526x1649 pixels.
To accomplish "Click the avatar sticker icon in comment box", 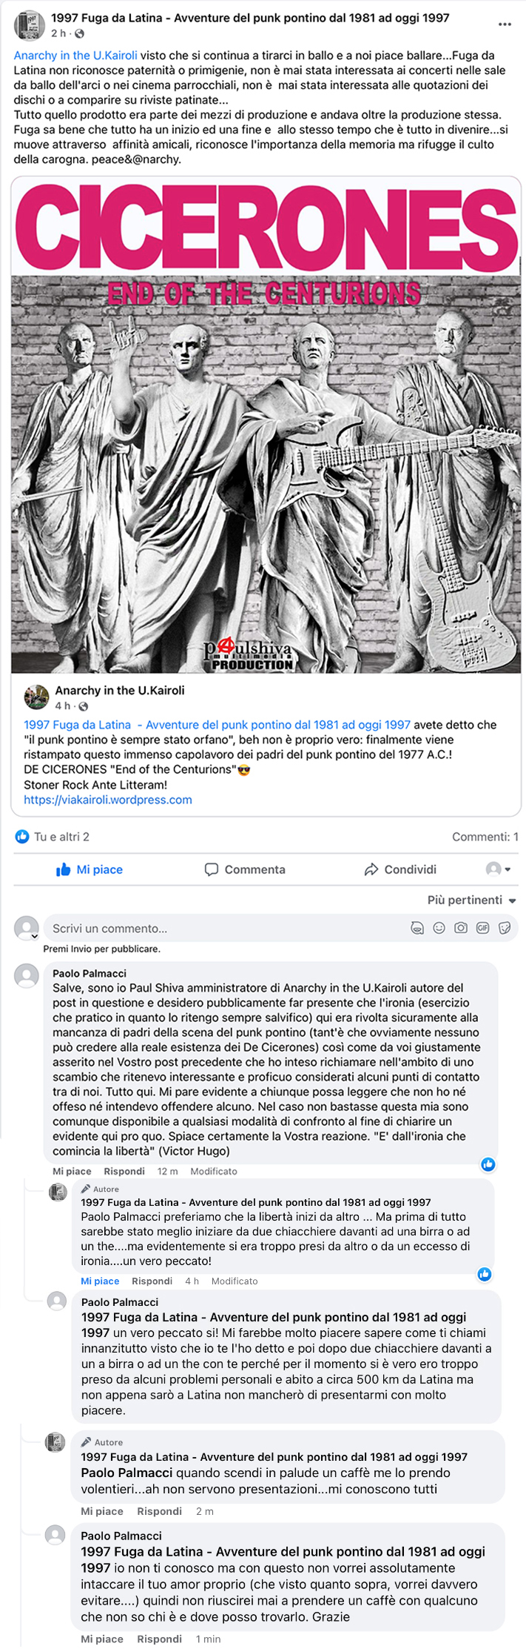I will (x=417, y=928).
